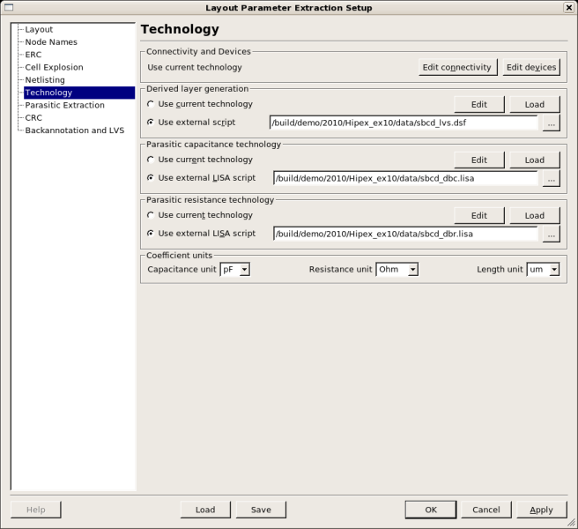Viewport: 578px width, 529px height.
Task: Choose 'Use current technology' for parasitic resistance
Action: click(x=151, y=215)
